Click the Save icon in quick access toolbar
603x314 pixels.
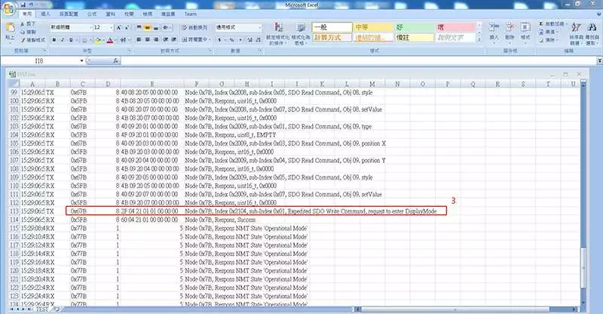pyautogui.click(x=23, y=5)
